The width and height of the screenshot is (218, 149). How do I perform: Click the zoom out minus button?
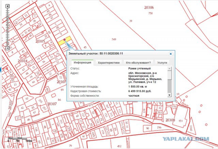(x=8, y=48)
